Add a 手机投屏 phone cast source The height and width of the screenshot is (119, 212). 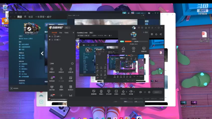[109, 92]
